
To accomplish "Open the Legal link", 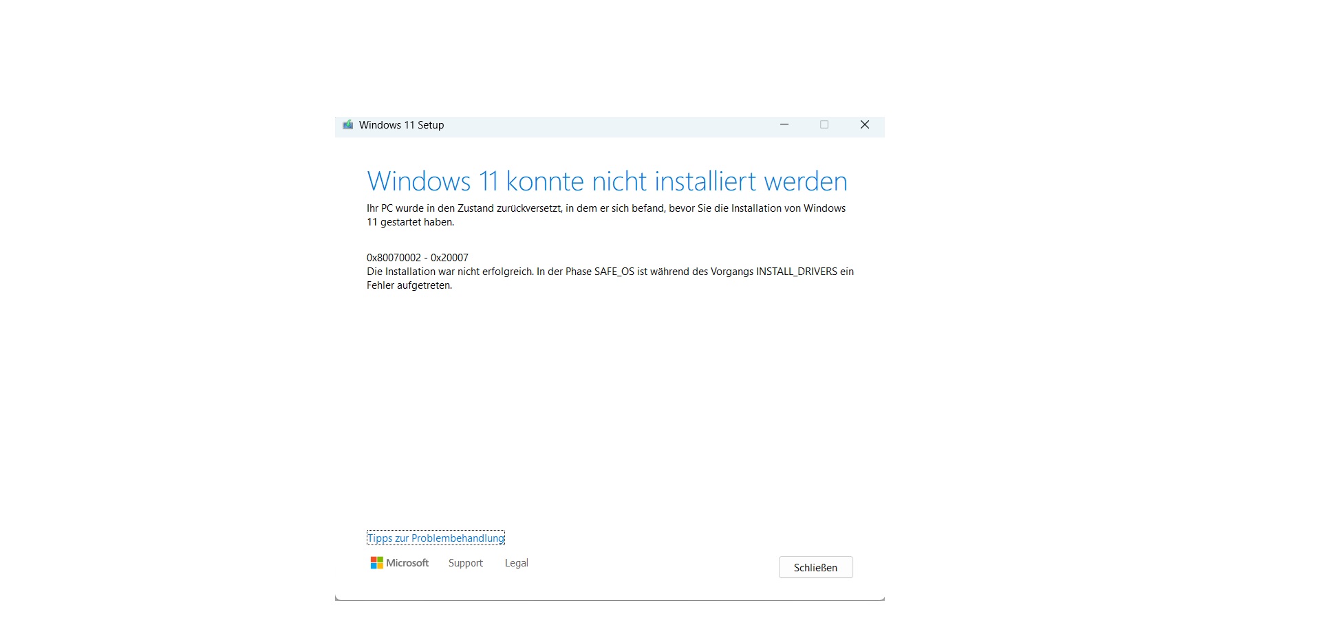I will tap(516, 563).
